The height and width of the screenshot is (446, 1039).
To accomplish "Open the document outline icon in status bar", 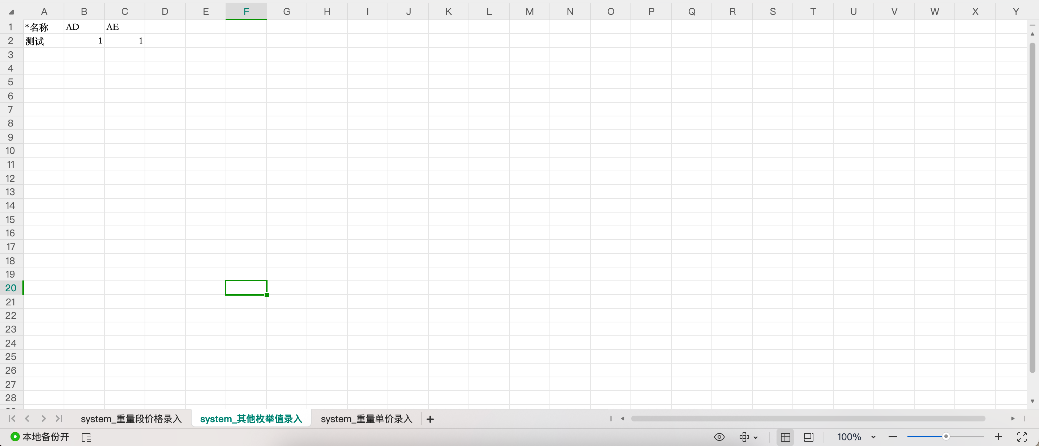I will coord(86,437).
